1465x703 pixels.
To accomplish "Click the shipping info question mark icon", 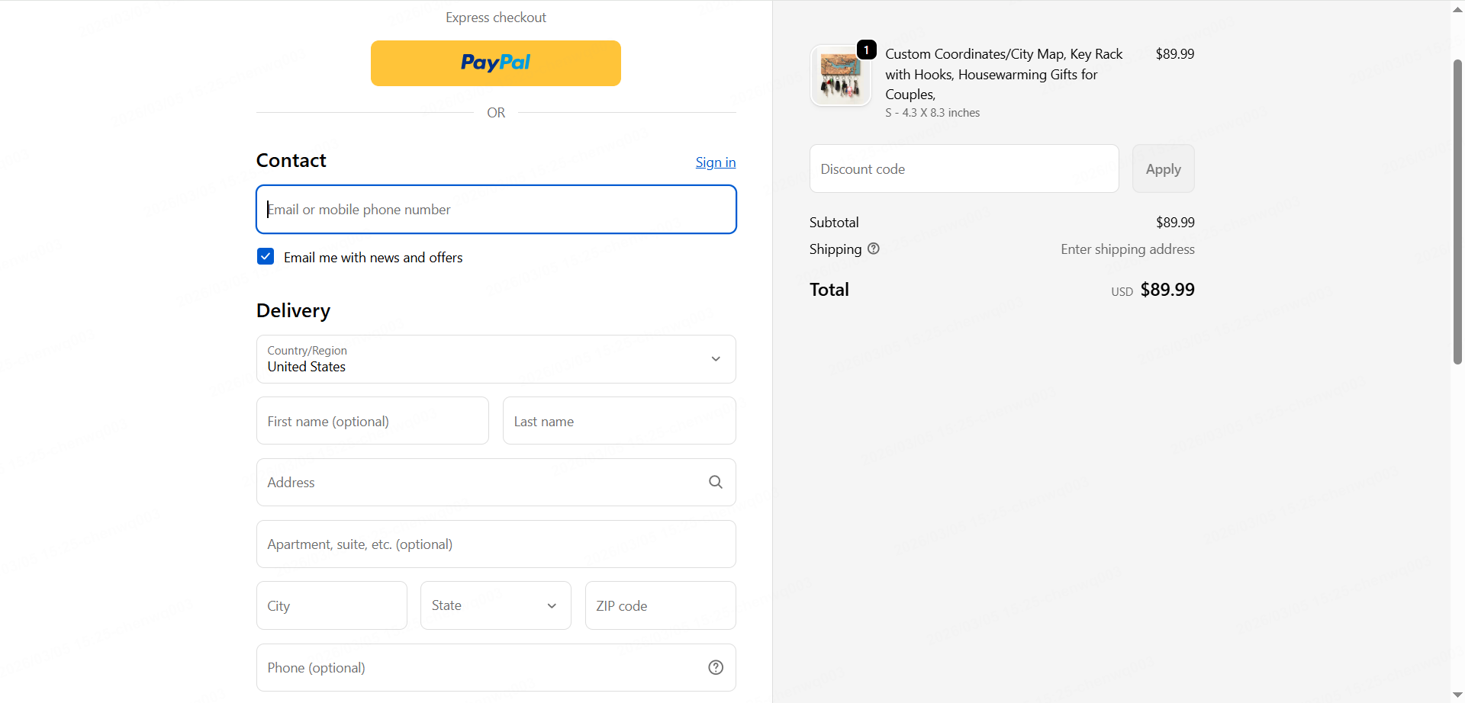I will pos(874,249).
